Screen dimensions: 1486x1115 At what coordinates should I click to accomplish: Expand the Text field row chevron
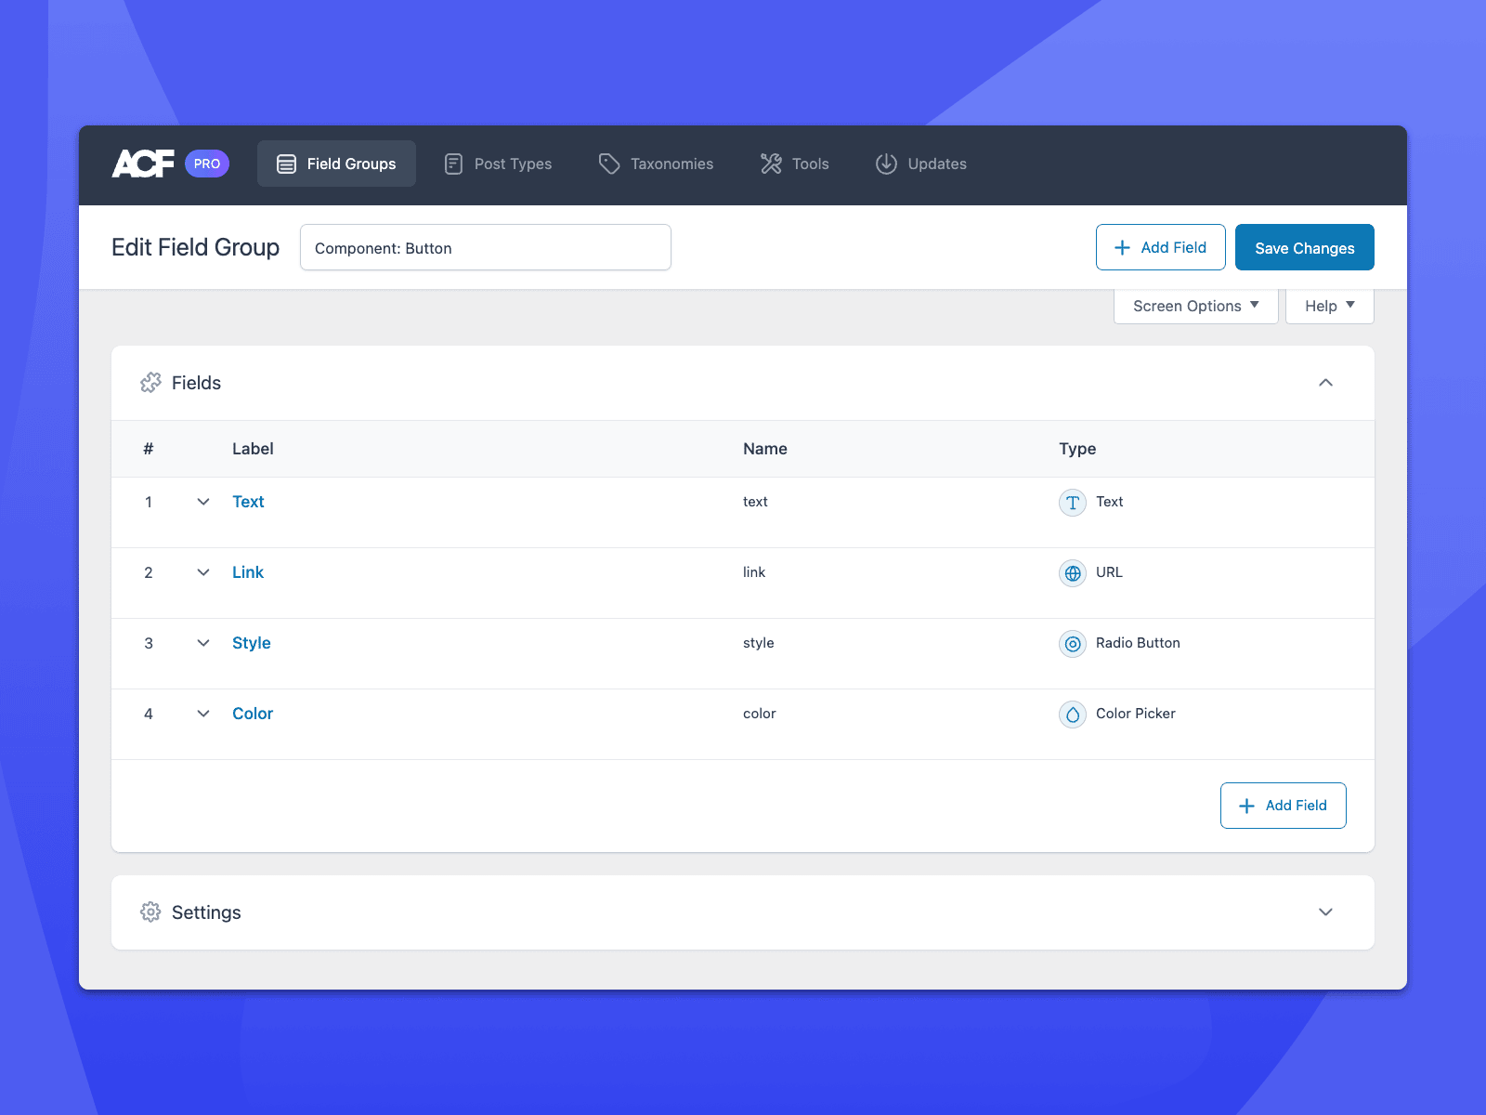pyautogui.click(x=203, y=502)
